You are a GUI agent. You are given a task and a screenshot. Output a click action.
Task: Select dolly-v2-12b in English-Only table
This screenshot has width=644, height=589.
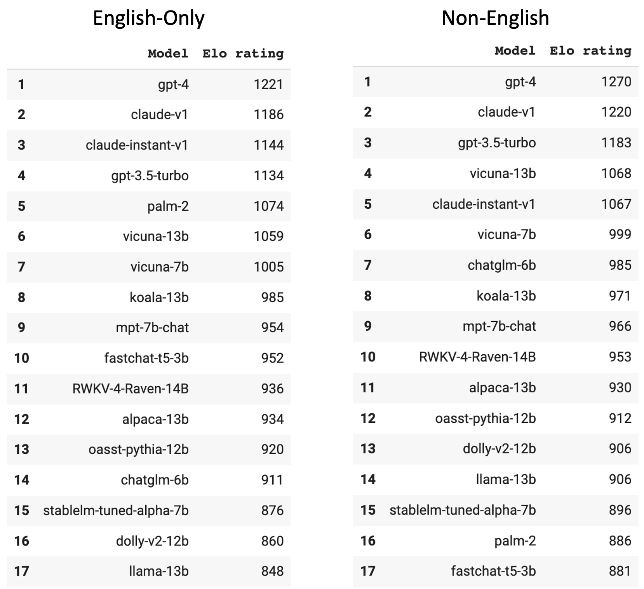point(152,541)
